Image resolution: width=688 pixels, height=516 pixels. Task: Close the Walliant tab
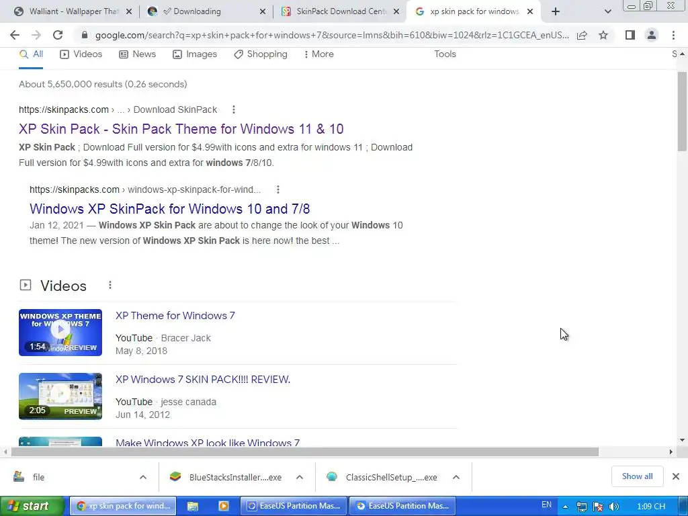pyautogui.click(x=129, y=11)
